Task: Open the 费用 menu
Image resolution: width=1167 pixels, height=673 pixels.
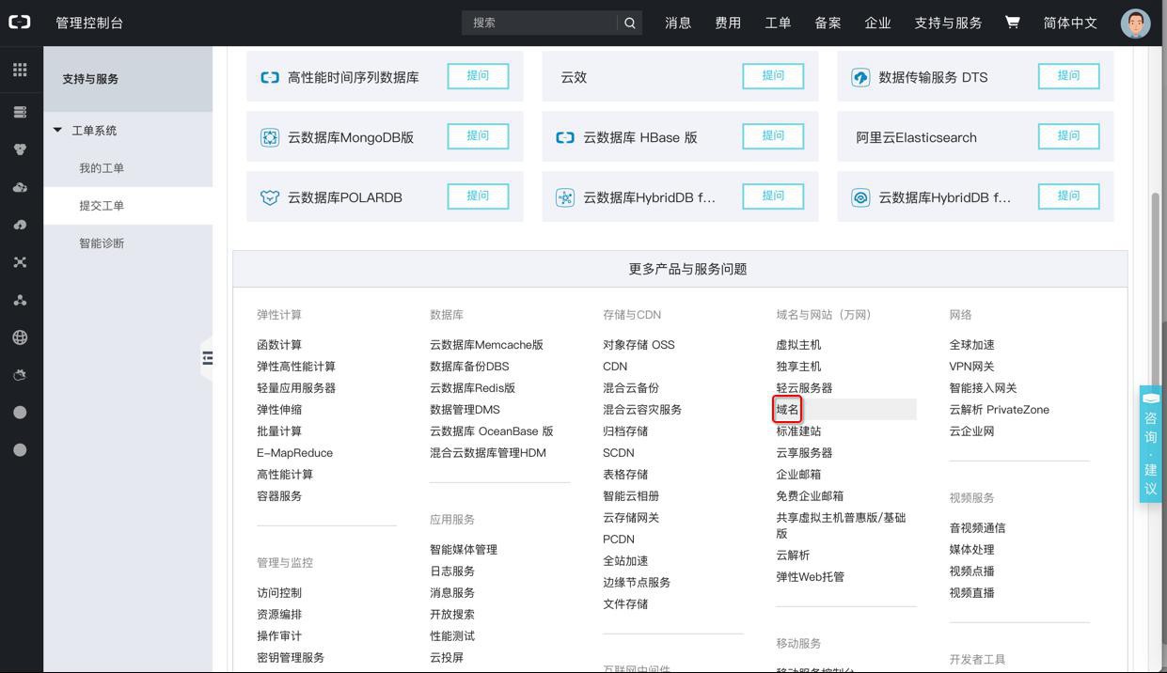Action: click(728, 23)
